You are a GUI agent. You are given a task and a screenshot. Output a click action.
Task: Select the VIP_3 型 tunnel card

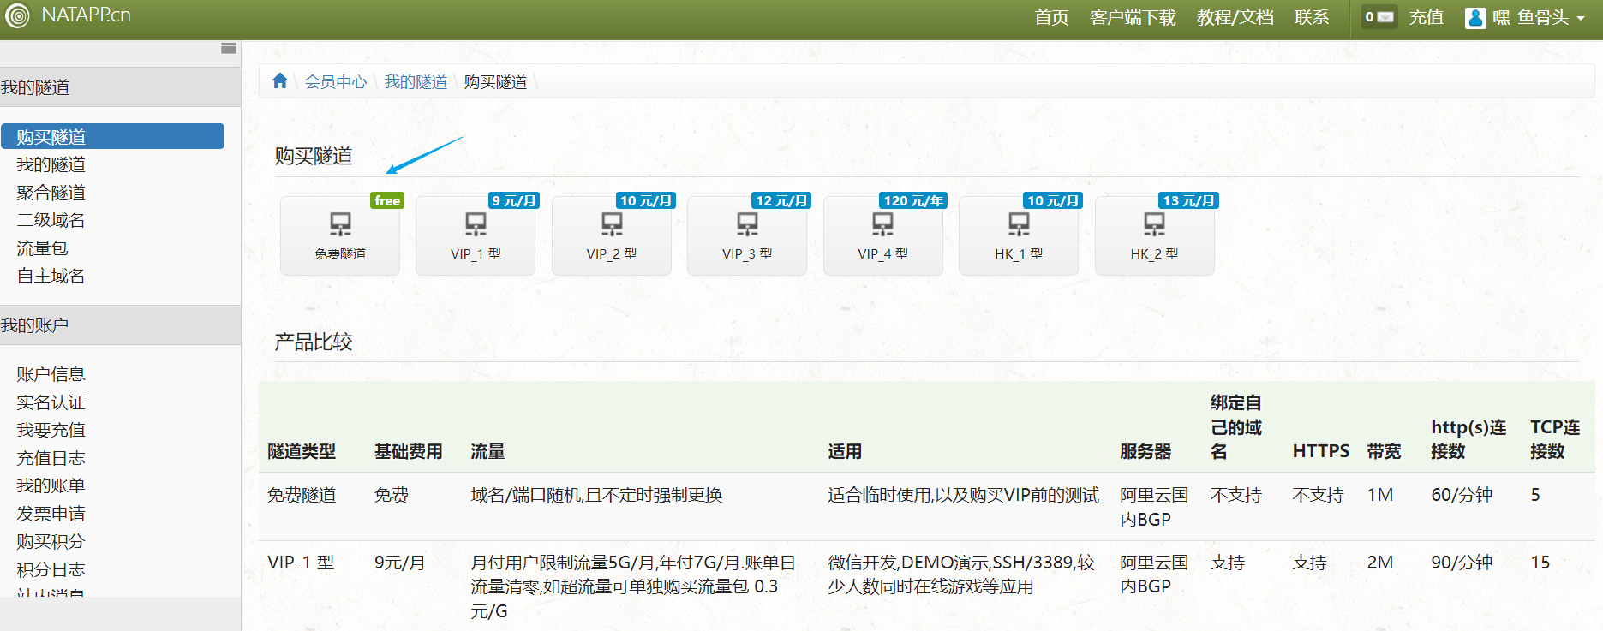point(747,235)
